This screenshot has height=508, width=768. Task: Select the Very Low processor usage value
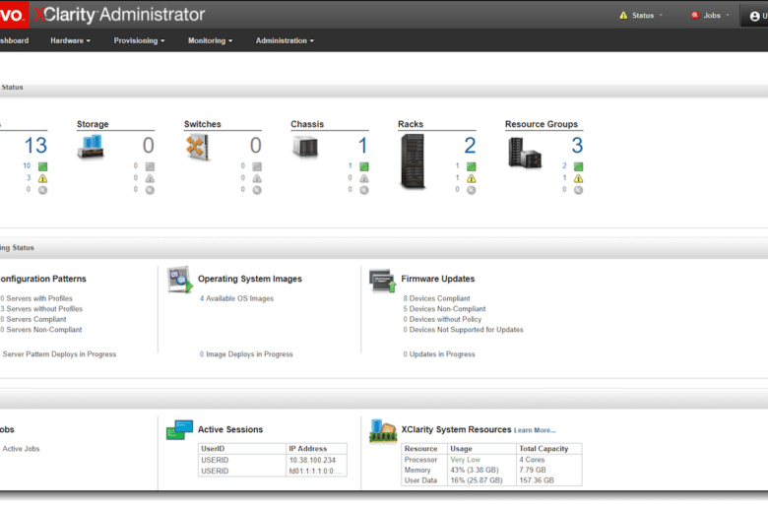[466, 460]
